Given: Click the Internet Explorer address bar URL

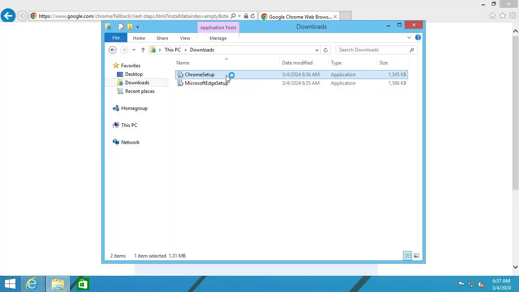Looking at the screenshot, I should pyautogui.click(x=133, y=16).
